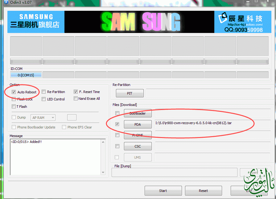Tick the Nand Erase All checkbox
This screenshot has height=199, width=276.
76,99
